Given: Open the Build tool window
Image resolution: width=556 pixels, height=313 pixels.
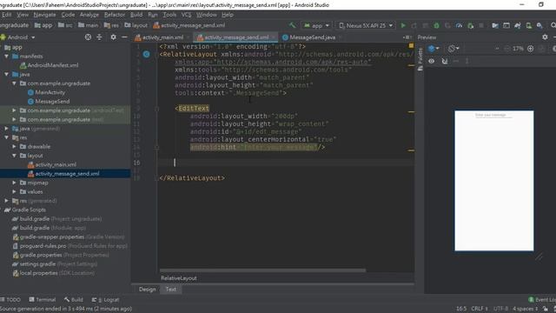Looking at the screenshot, I should pyautogui.click(x=73, y=299).
